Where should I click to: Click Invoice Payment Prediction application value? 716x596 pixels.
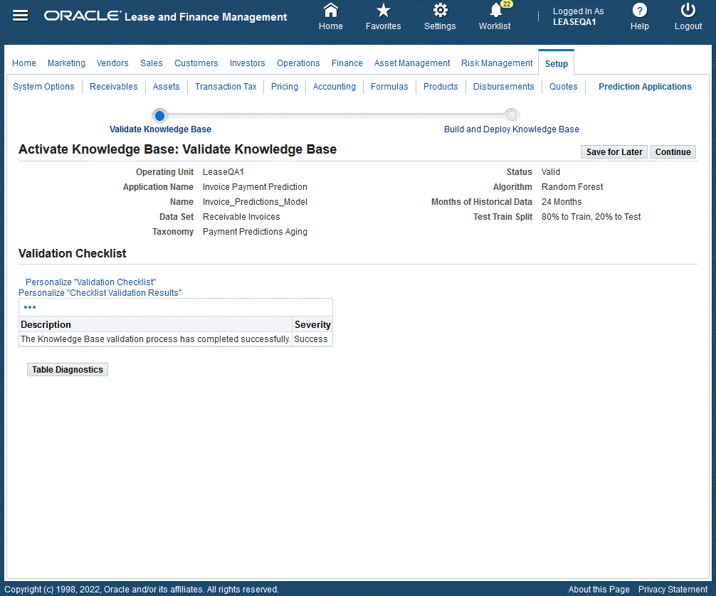coord(255,186)
